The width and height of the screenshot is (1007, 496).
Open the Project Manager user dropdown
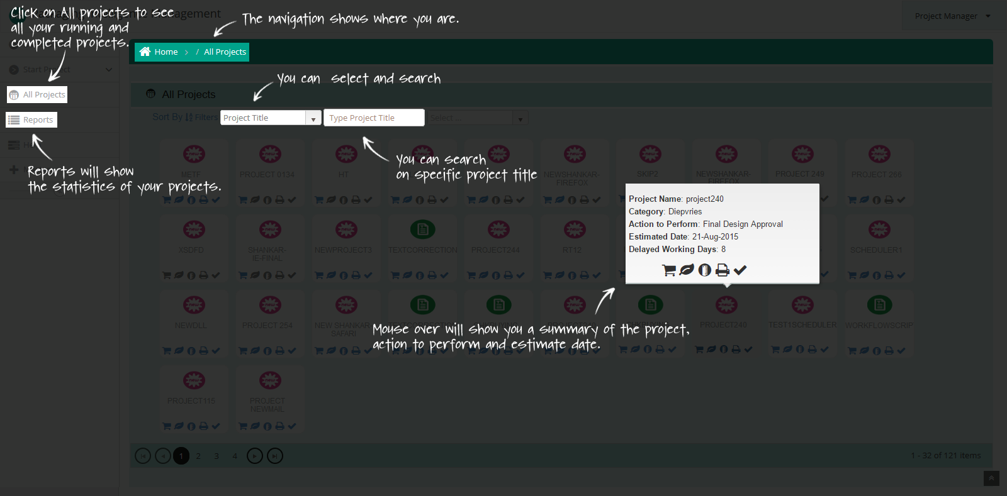tap(952, 16)
